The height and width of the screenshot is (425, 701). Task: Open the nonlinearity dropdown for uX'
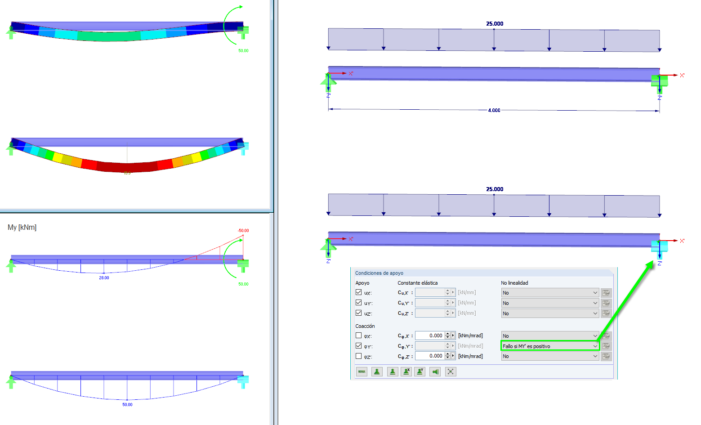(550, 293)
